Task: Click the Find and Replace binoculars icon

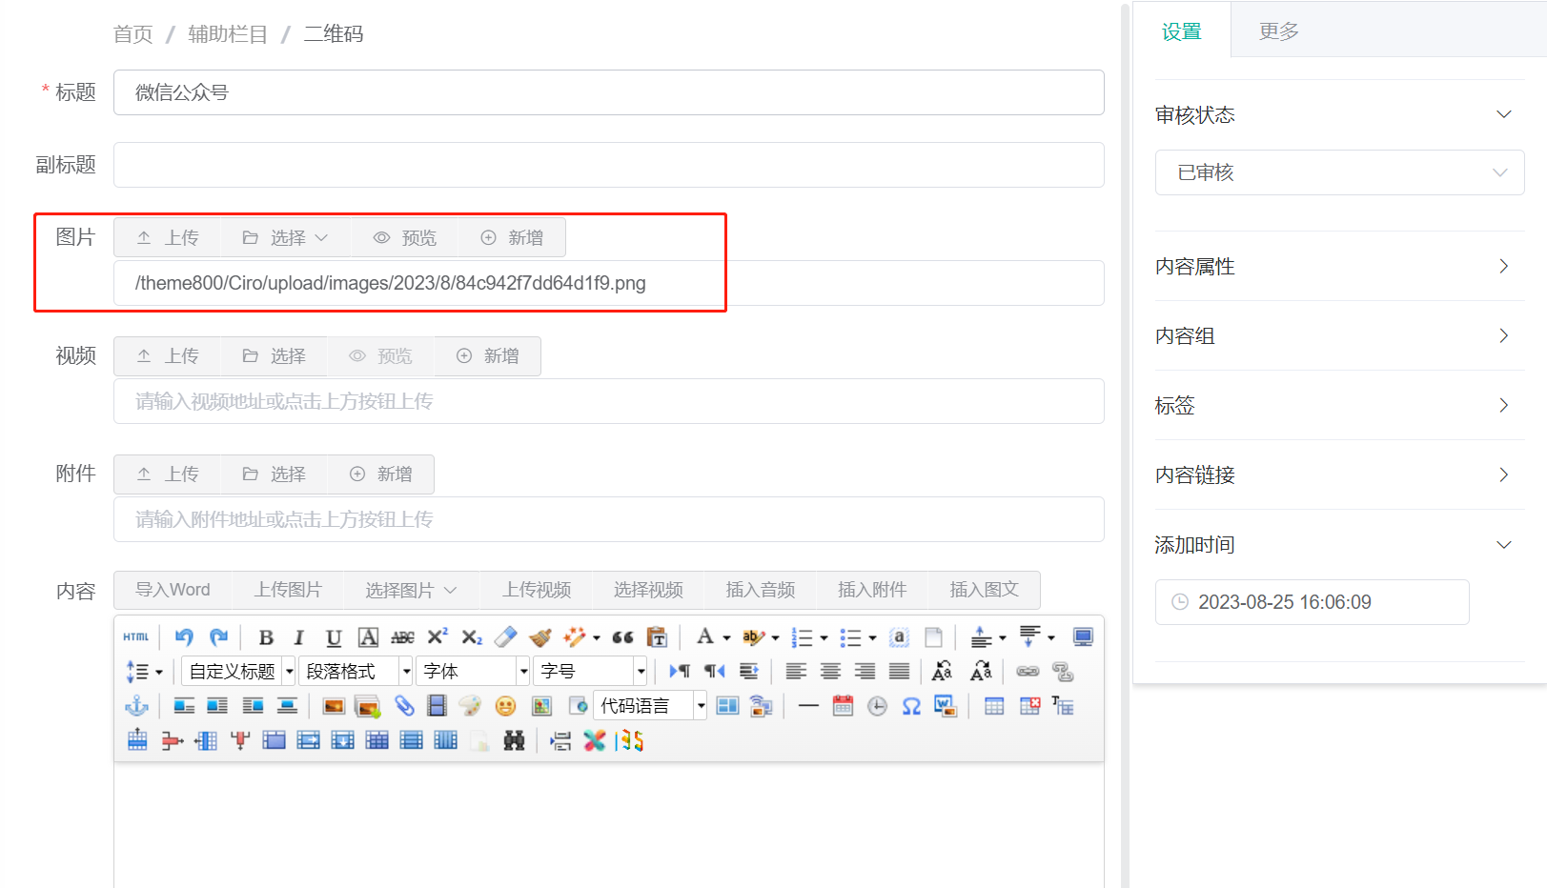Action: (514, 740)
